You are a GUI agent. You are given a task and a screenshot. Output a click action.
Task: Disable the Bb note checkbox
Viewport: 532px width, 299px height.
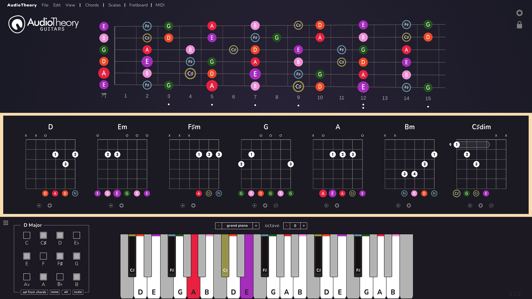(x=60, y=276)
